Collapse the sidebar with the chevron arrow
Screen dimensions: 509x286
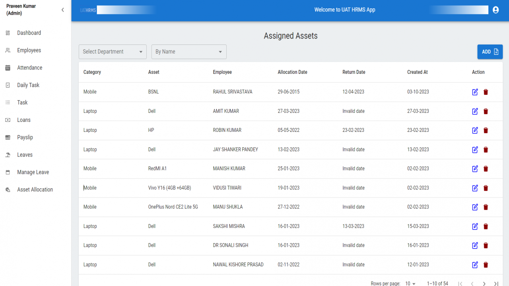(62, 10)
